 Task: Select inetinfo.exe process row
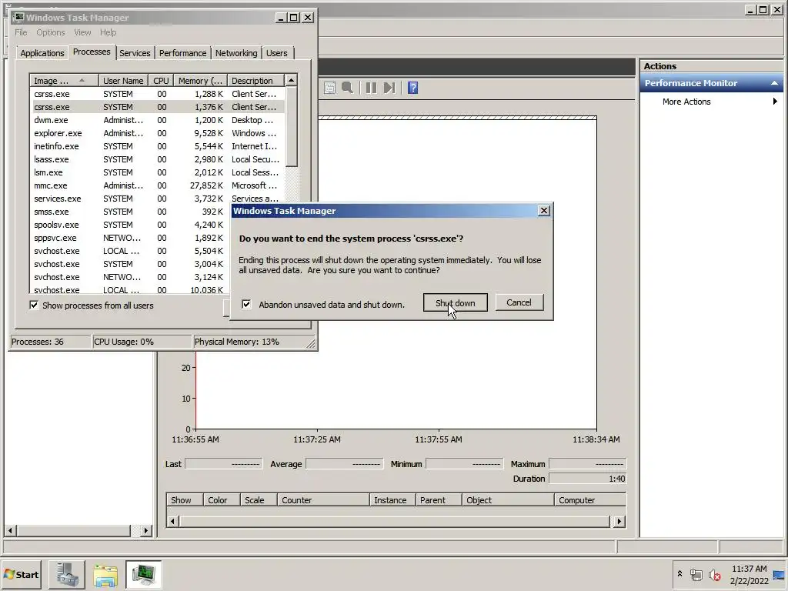157,146
